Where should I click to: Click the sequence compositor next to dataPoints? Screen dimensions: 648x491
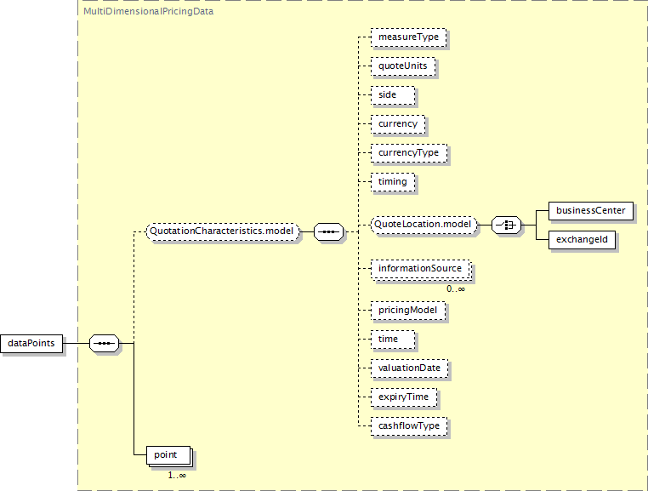[x=104, y=343]
